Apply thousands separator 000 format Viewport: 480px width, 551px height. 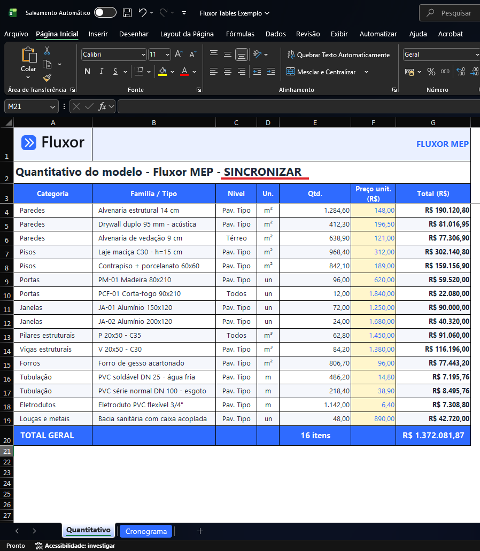tap(445, 72)
